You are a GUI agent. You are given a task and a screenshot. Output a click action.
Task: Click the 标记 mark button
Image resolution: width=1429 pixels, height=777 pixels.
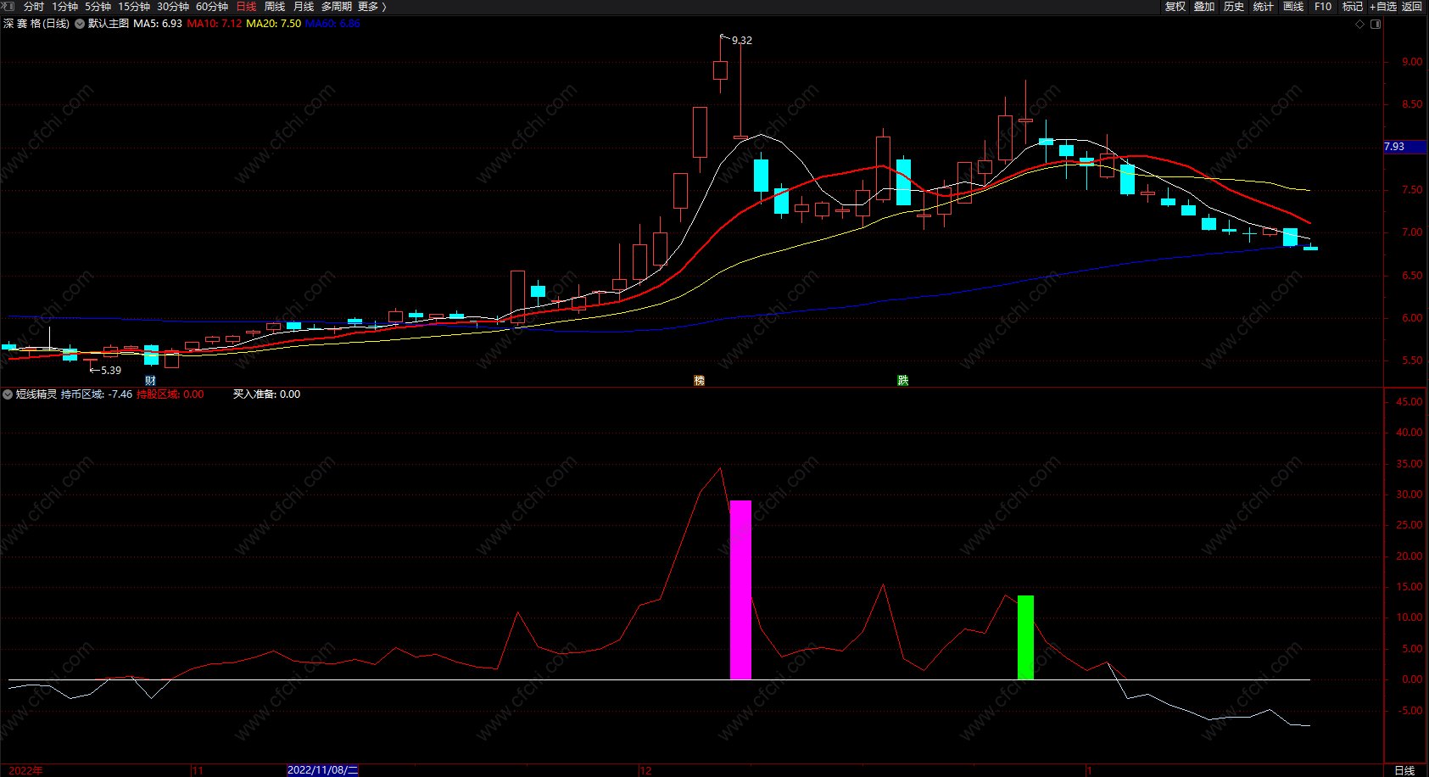click(1353, 7)
